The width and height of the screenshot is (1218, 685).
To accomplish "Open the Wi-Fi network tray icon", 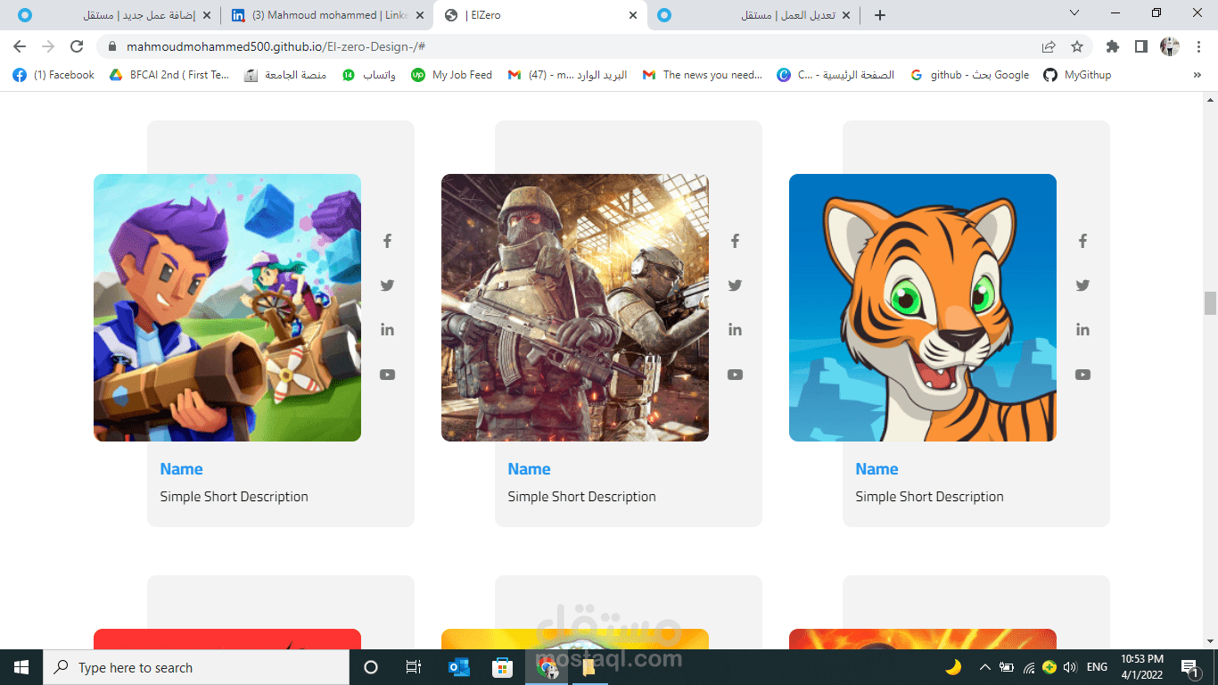I will 1029,667.
